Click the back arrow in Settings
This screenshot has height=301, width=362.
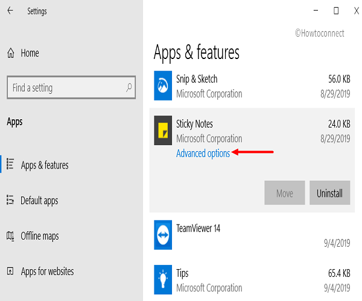[x=10, y=11]
